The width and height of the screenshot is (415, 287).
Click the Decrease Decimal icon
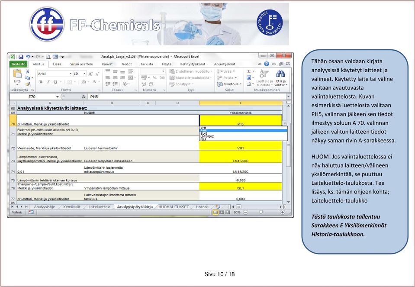[151, 84]
